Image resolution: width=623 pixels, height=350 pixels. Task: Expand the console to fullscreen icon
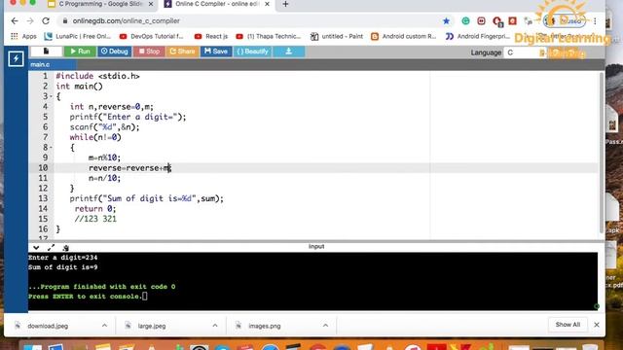(51, 248)
